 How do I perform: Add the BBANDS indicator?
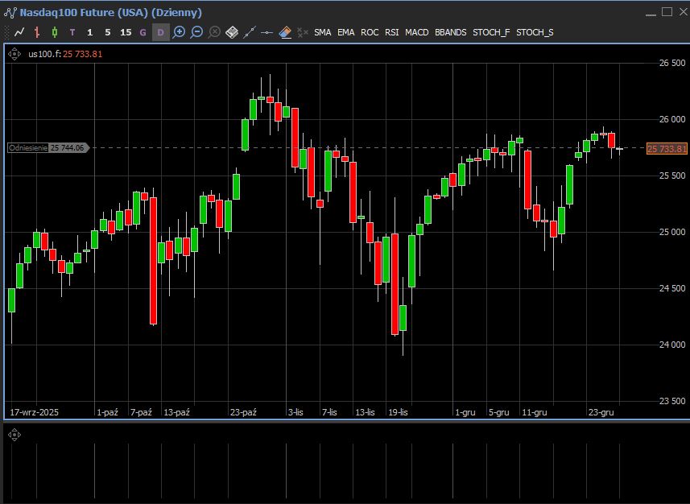coord(450,32)
